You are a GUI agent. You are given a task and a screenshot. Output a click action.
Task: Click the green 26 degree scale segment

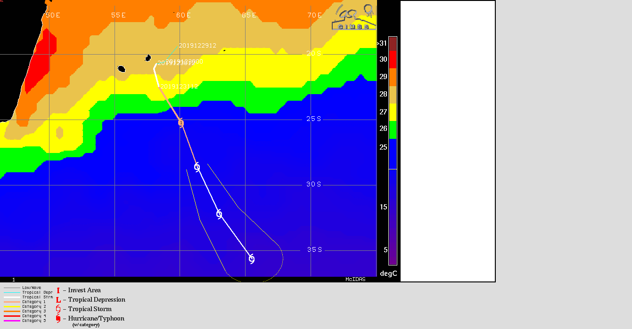392,130
